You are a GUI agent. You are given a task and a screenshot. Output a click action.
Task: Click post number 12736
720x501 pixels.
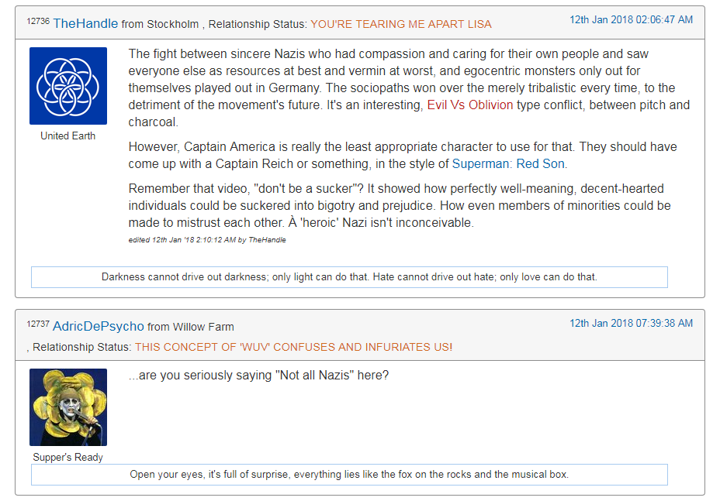pos(38,21)
